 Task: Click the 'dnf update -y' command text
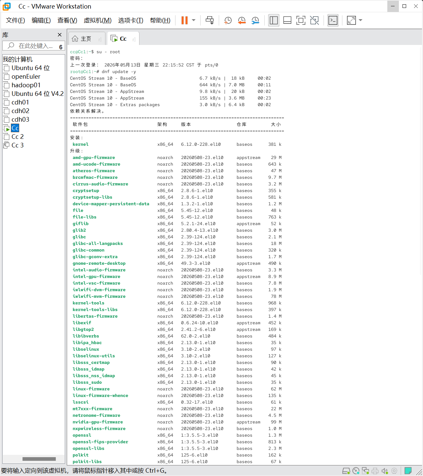pos(119,72)
